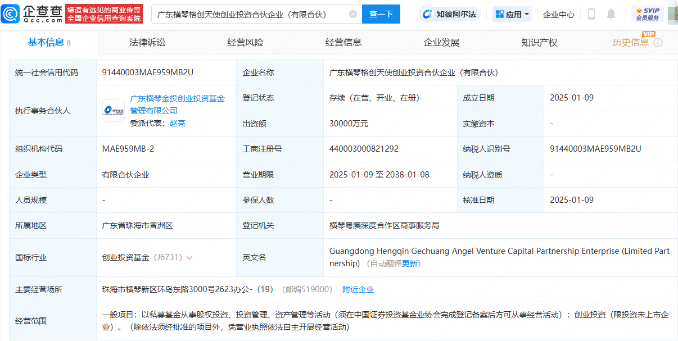Select the English name Guangdong Hengqin Gechuang text
678x341 pixels.
coord(499,257)
